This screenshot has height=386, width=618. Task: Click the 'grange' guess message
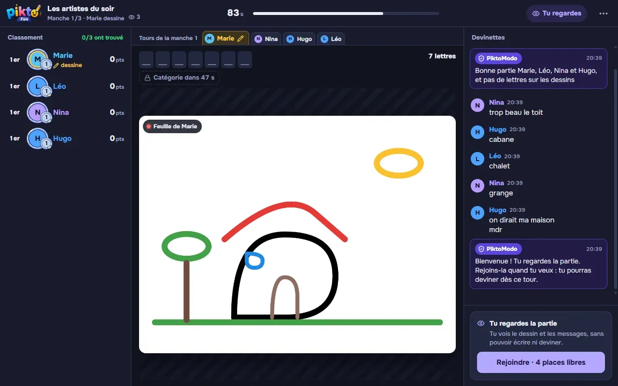[501, 193]
